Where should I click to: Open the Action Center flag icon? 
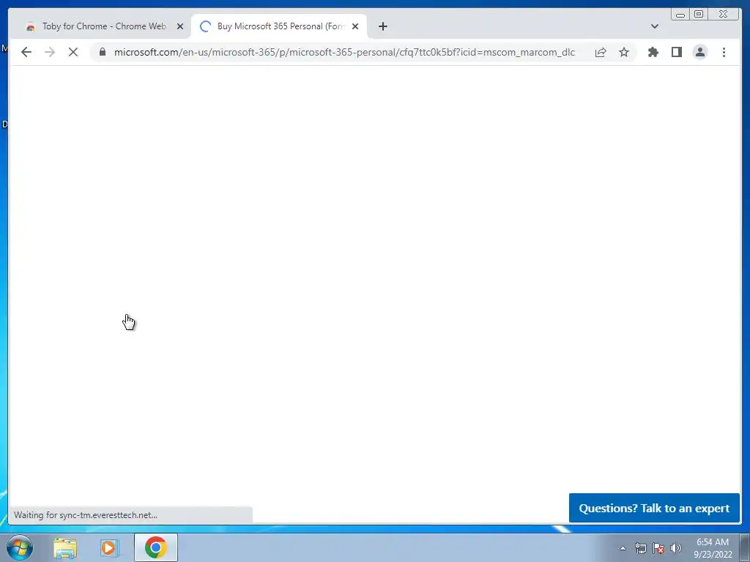pyautogui.click(x=658, y=548)
